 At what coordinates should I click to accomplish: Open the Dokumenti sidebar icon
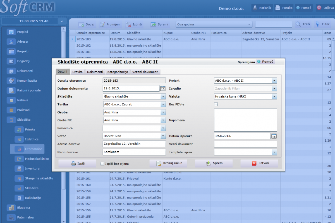(x=11, y=71)
